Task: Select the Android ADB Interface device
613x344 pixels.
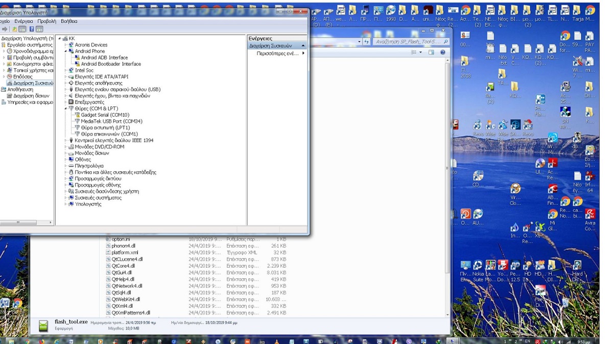Action: [104, 58]
